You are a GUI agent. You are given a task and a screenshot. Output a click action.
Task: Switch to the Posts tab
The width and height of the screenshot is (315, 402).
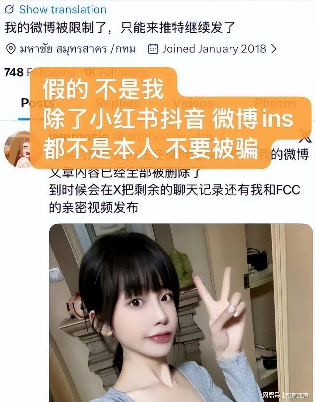[38, 103]
